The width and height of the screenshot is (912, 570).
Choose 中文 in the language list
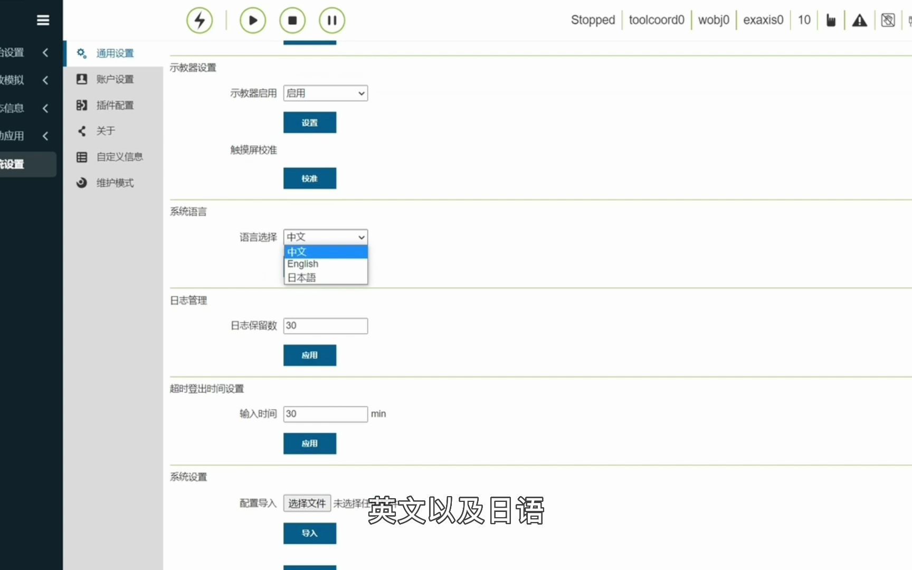tap(326, 252)
